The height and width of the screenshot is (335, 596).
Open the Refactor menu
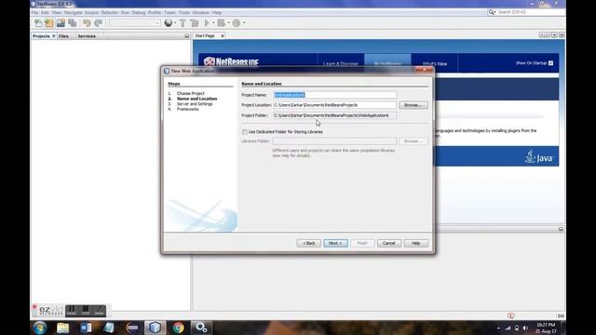[x=110, y=12]
